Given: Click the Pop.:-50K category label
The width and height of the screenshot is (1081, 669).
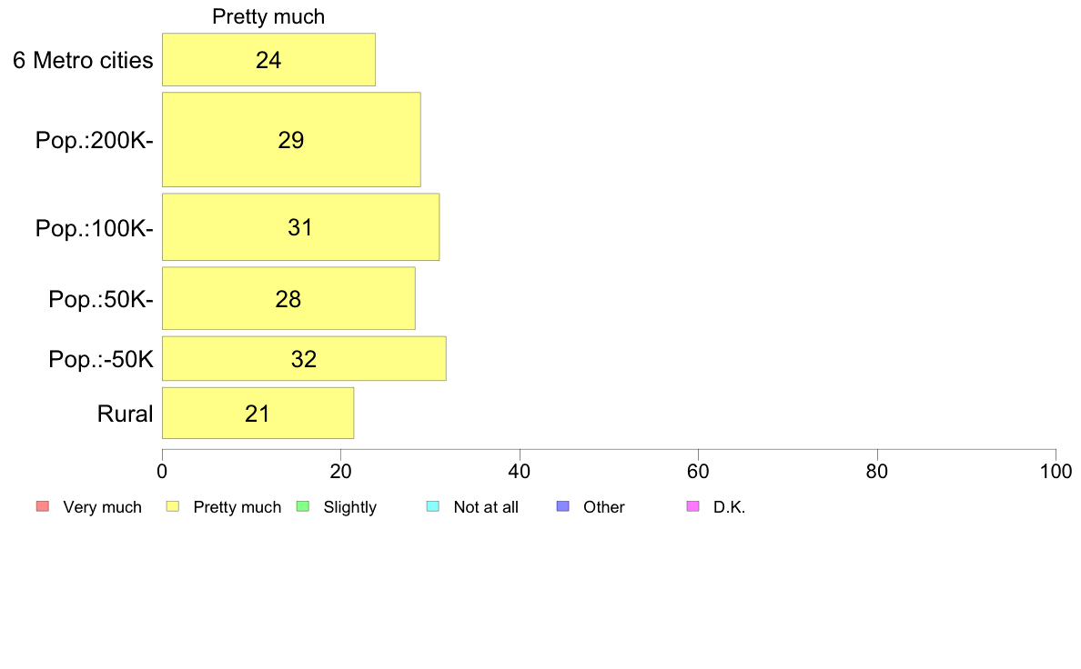Looking at the screenshot, I should click(101, 360).
